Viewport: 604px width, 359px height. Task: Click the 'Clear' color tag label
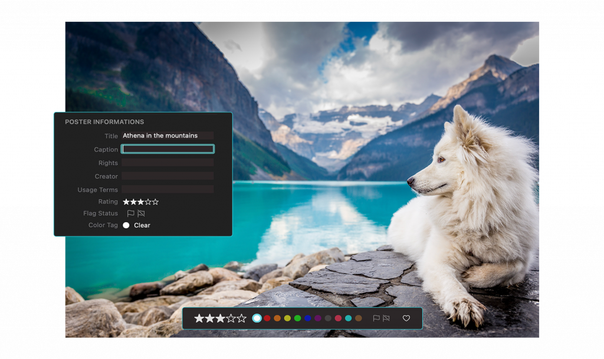pyautogui.click(x=142, y=225)
